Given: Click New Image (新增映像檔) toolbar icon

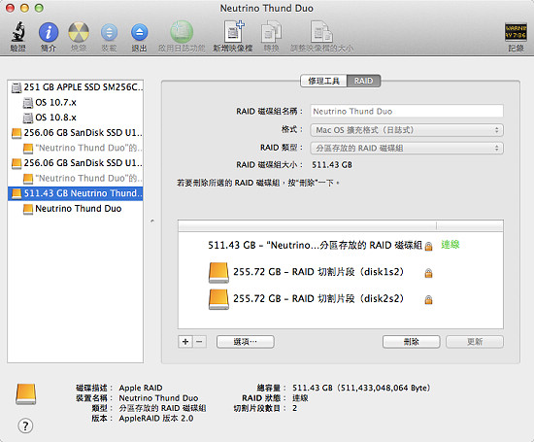Looking at the screenshot, I should coord(233,31).
